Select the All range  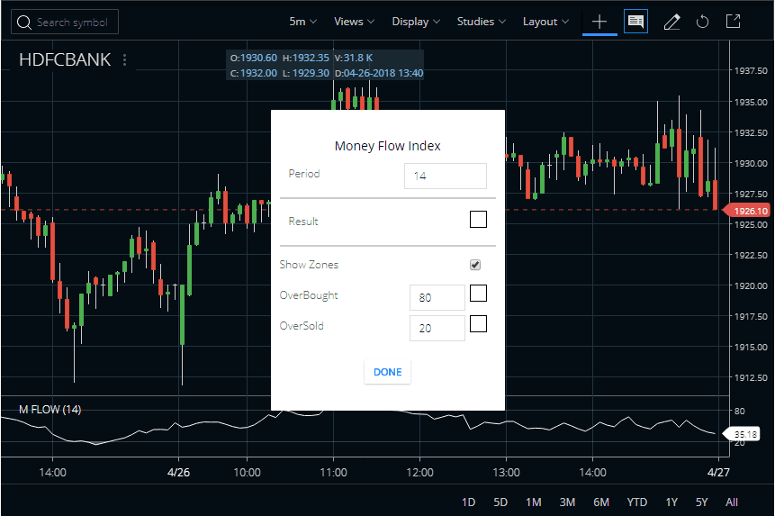tap(732, 502)
